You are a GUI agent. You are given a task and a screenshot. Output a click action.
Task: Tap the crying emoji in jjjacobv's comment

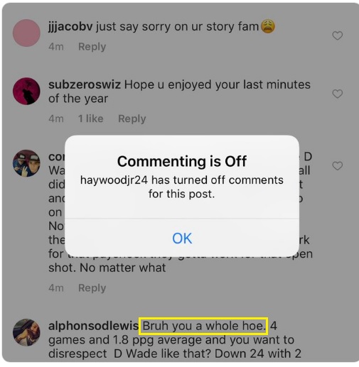click(x=268, y=26)
